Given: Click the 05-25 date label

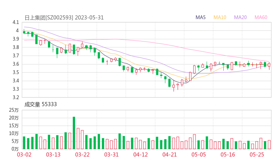Looking at the screenshot, I should coord(257,155).
